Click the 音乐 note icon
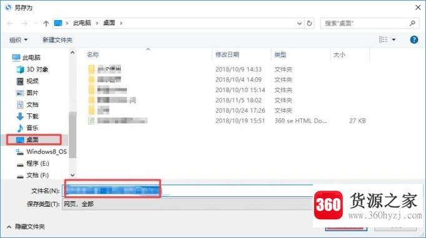This screenshot has width=426, height=238. (20, 128)
